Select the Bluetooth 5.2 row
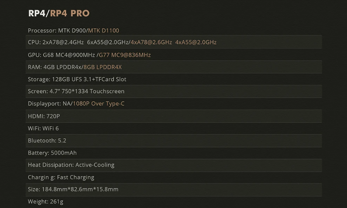The height and width of the screenshot is (208, 347). click(174, 140)
